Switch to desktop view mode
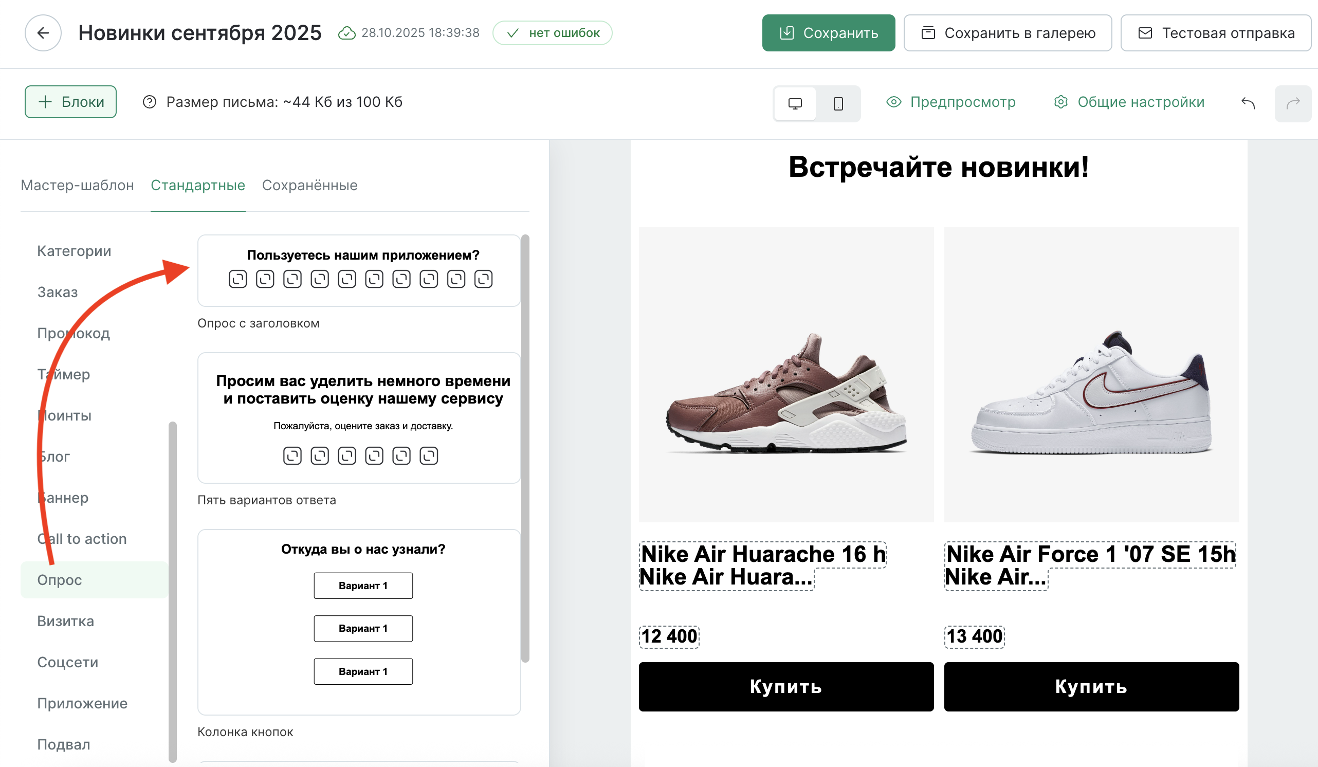1318x767 pixels. 795,104
